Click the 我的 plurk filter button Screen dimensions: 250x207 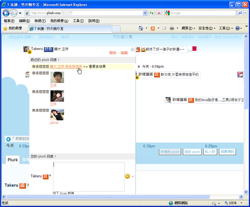coord(192,152)
